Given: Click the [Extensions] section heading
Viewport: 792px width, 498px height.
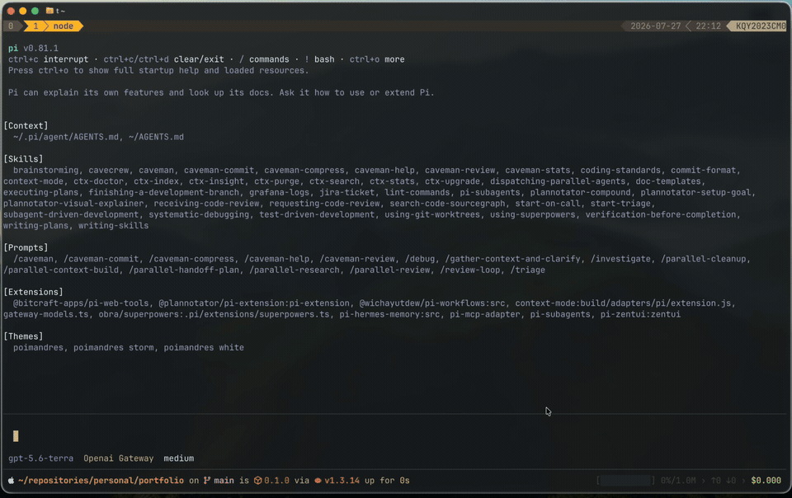Looking at the screenshot, I should click(33, 292).
